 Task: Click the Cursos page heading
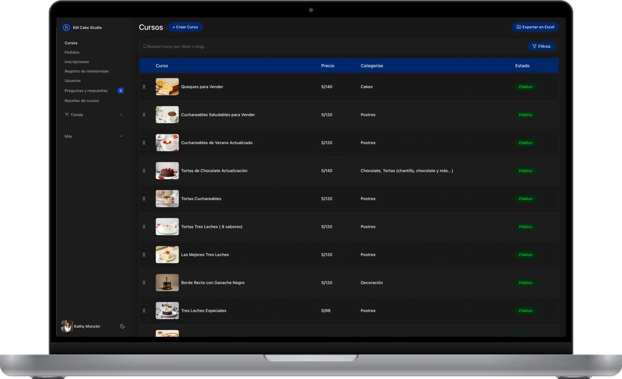click(x=151, y=27)
